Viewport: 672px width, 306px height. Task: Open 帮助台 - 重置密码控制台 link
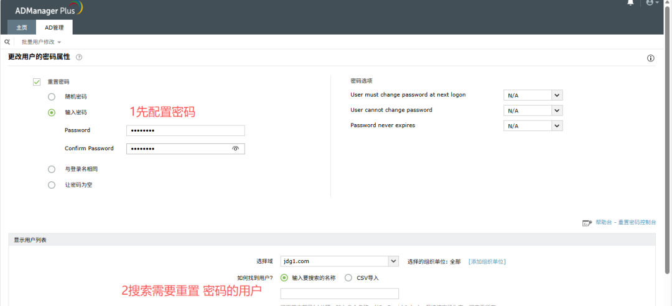[x=625, y=223]
